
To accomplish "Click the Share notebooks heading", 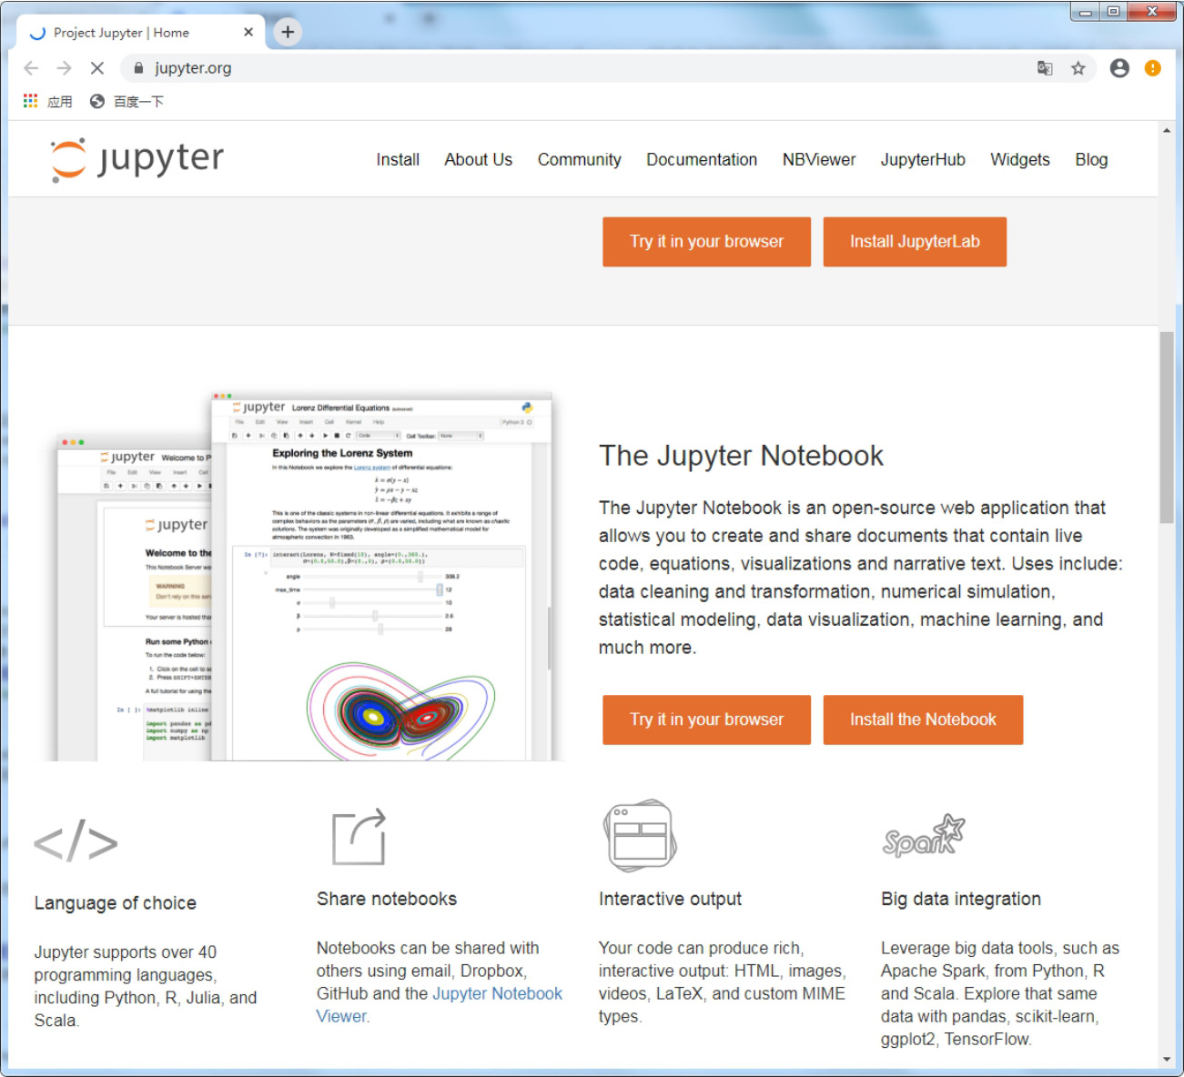I will 387,899.
